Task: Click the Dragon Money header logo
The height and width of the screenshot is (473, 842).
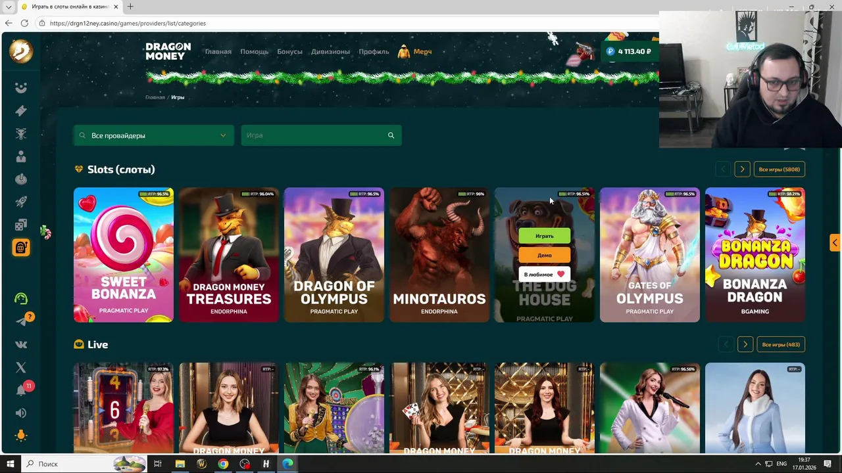Action: click(168, 51)
